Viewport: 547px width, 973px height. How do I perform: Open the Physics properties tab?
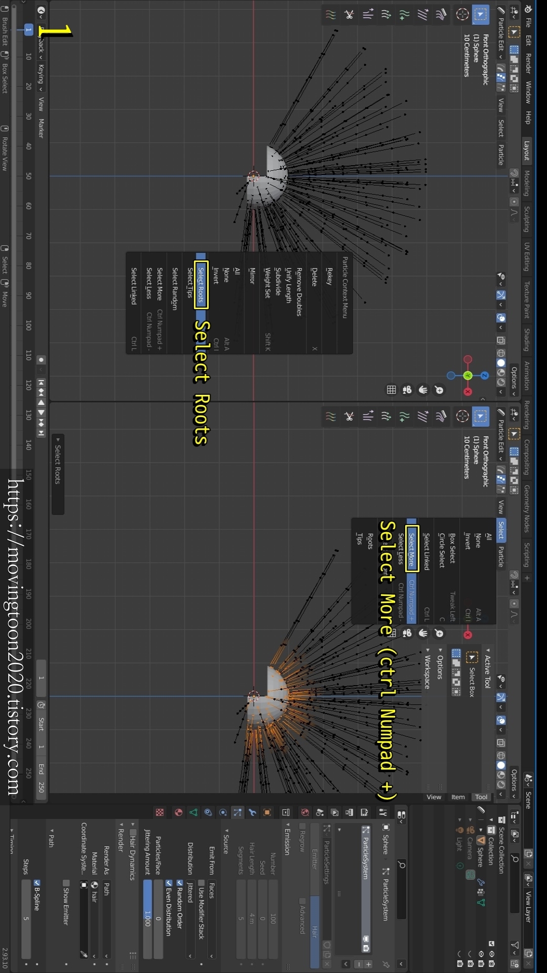click(223, 812)
